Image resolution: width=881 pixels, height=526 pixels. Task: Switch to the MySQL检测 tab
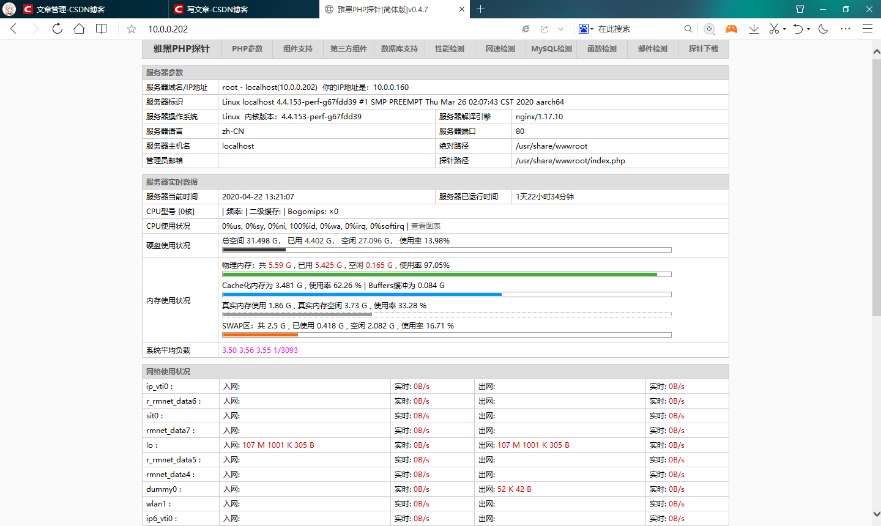551,49
